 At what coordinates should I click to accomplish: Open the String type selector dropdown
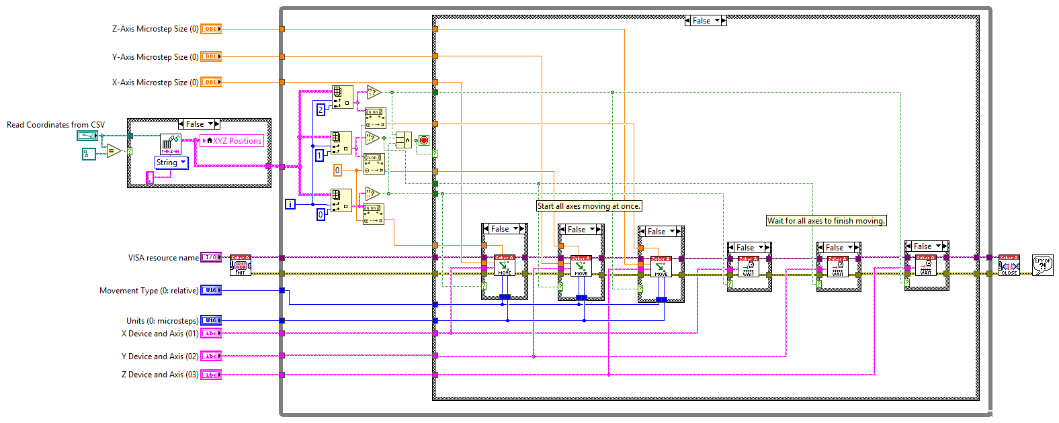(x=183, y=162)
